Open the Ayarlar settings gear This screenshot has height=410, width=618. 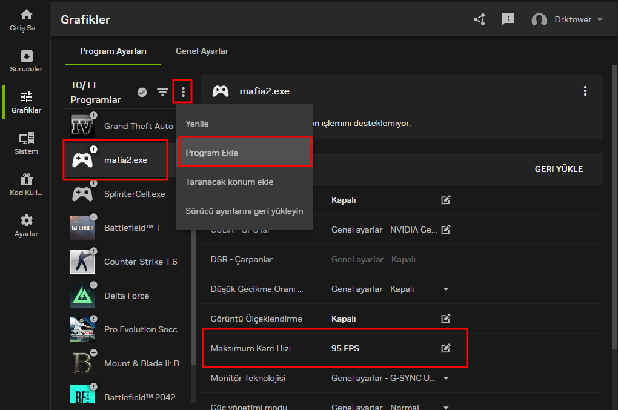[x=27, y=220]
